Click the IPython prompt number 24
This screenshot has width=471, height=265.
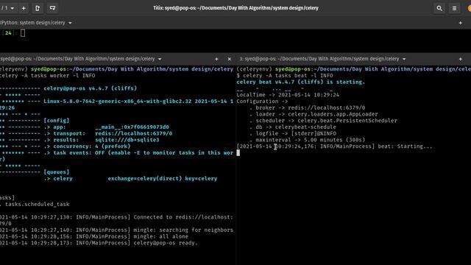(8, 33)
